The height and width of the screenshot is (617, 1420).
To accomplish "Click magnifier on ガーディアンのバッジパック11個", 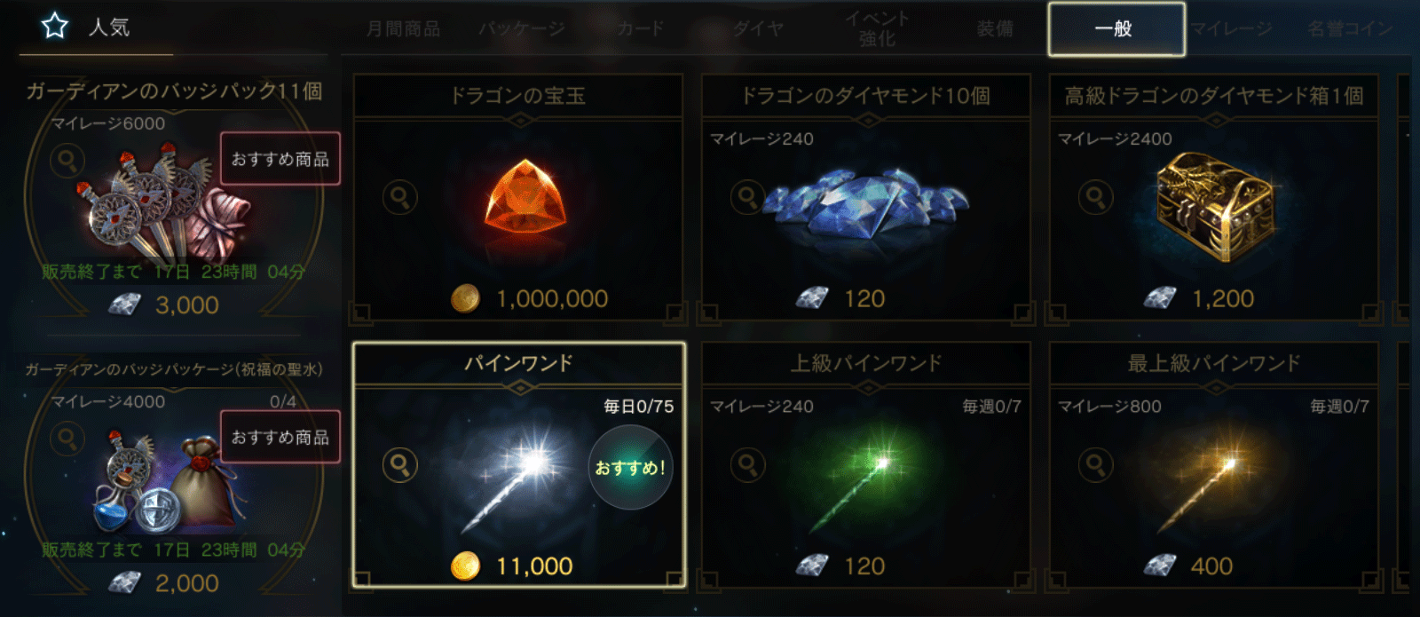I will coord(67,161).
